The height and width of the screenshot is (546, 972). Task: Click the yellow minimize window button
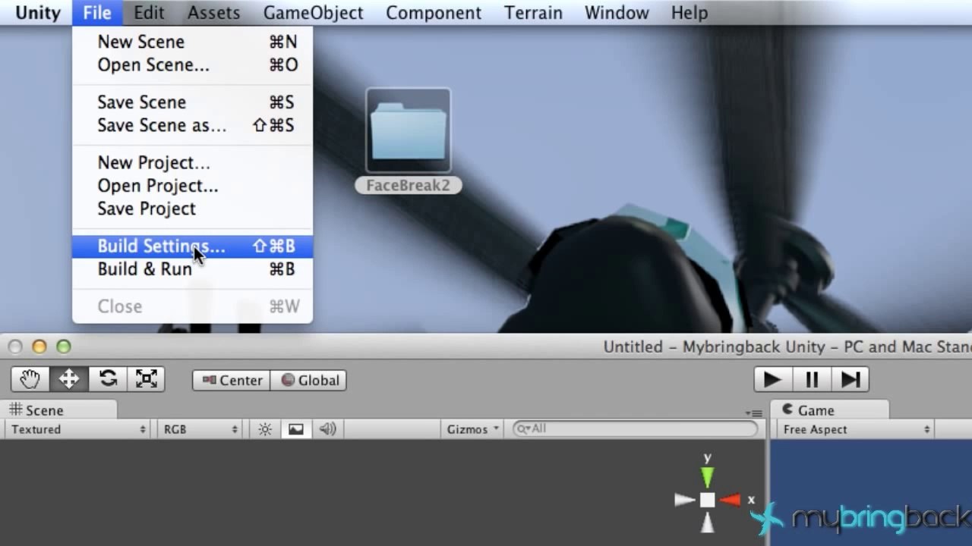click(x=39, y=347)
